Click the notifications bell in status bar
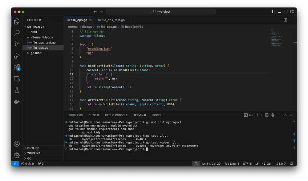The image size is (308, 181). (x=291, y=163)
